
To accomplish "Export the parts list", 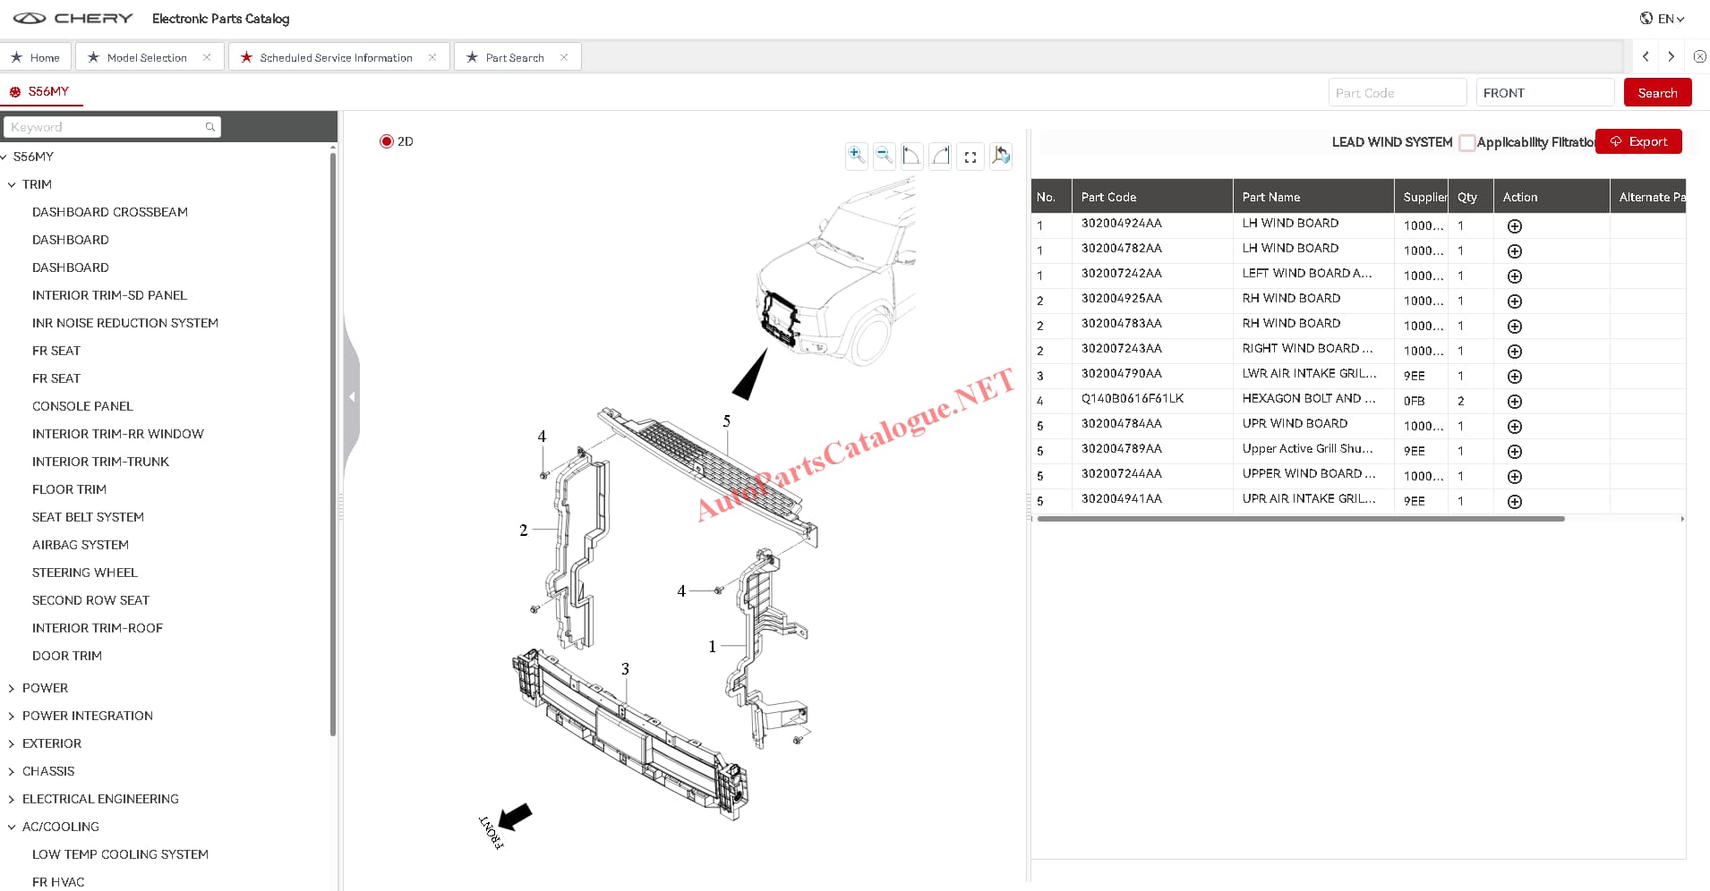I will [1638, 141].
